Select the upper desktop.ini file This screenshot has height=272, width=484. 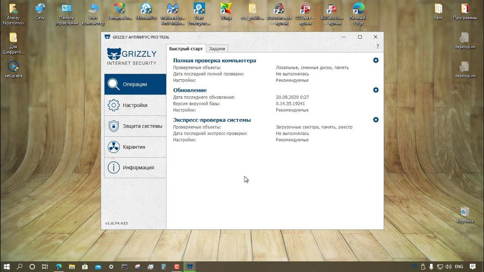point(465,41)
